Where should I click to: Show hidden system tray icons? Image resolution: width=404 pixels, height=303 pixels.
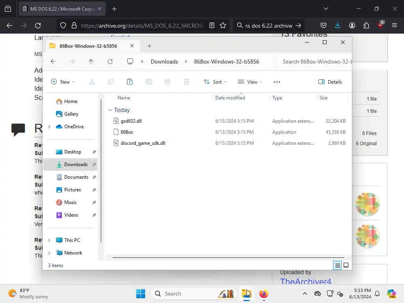305,294
